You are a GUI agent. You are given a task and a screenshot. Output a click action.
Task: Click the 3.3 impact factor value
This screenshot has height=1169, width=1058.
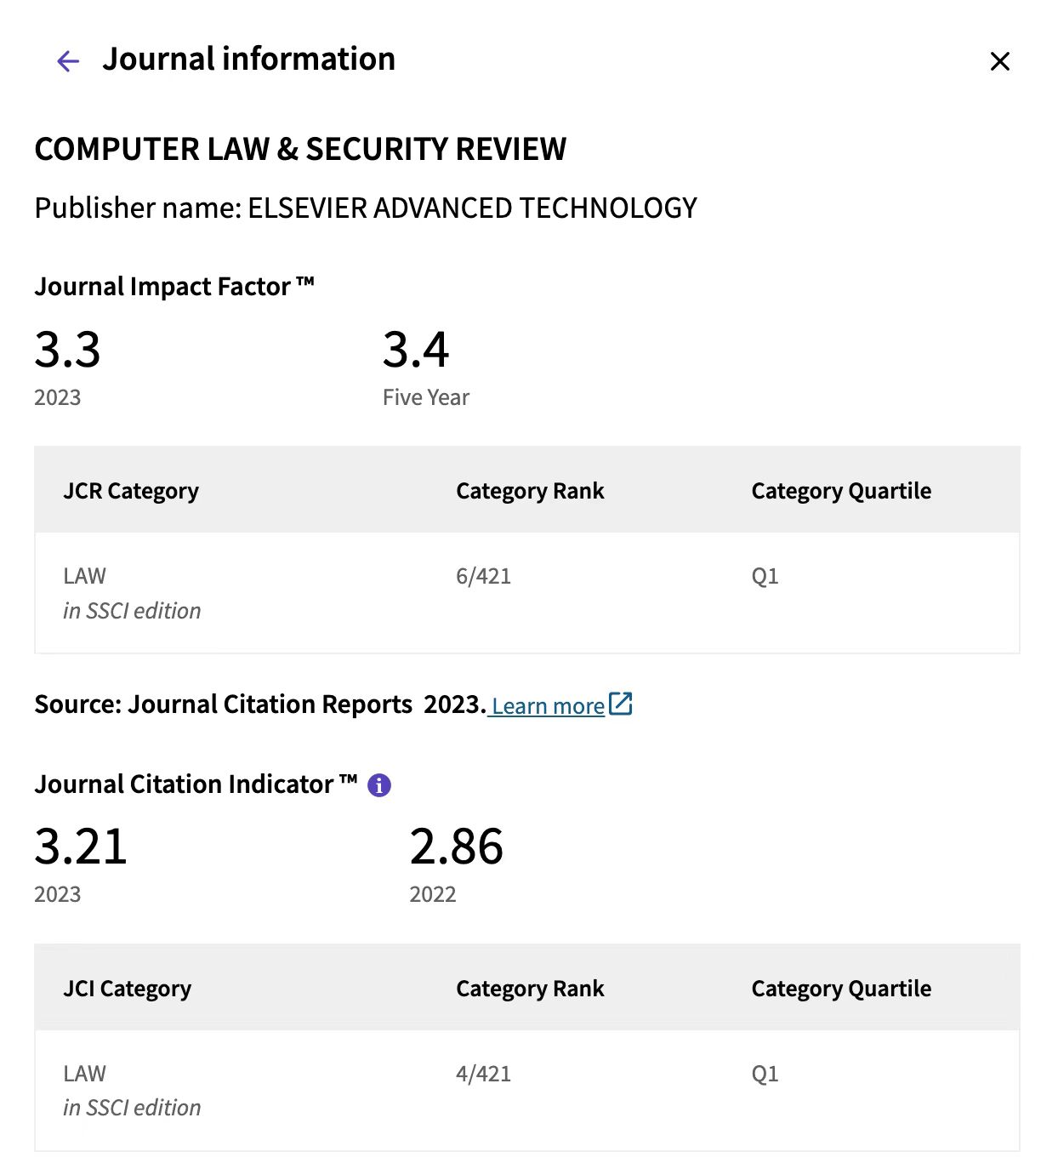point(67,350)
